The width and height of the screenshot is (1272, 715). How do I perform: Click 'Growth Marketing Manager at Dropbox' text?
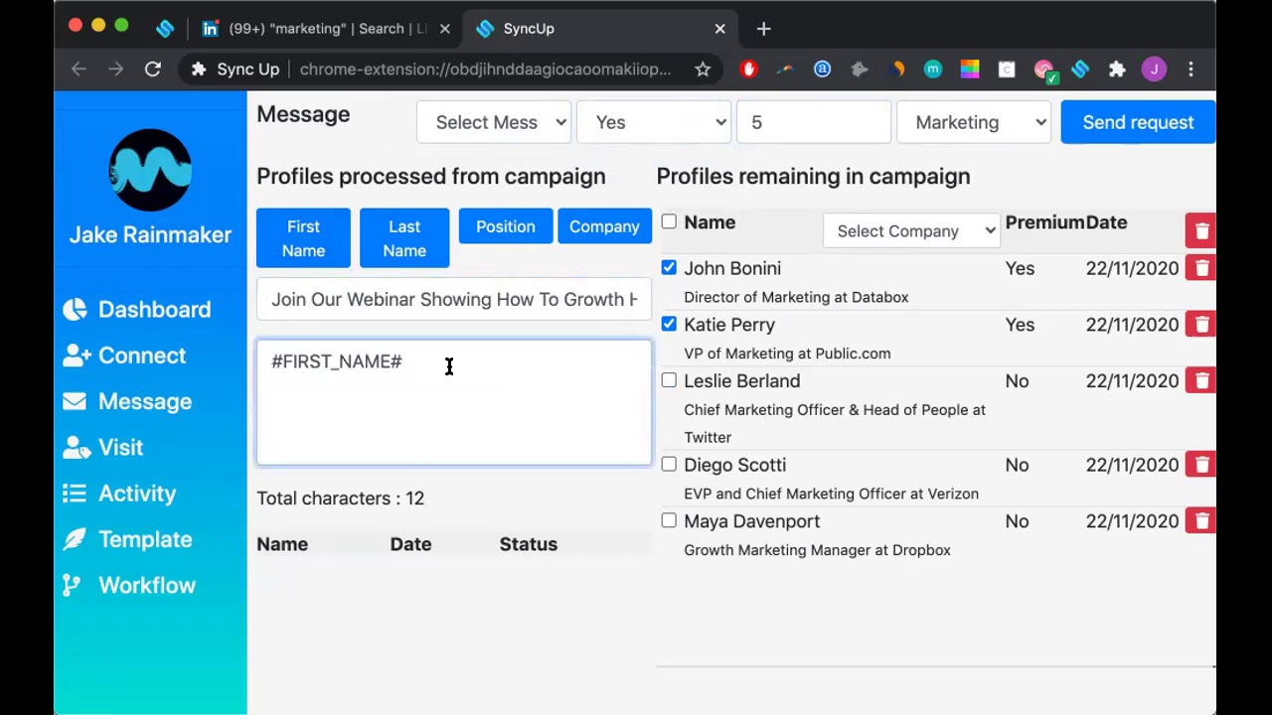817,550
